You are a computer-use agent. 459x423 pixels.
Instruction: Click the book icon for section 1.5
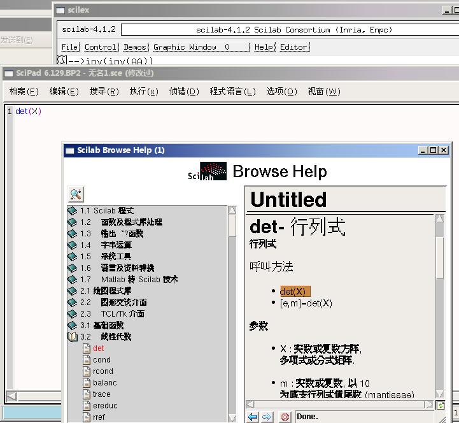point(73,256)
